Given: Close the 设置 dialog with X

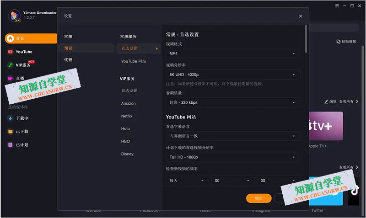Looking at the screenshot, I should (301, 16).
